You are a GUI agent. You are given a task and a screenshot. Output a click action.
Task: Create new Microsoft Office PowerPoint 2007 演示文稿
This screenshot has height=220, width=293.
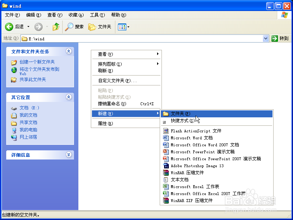click(x=216, y=159)
